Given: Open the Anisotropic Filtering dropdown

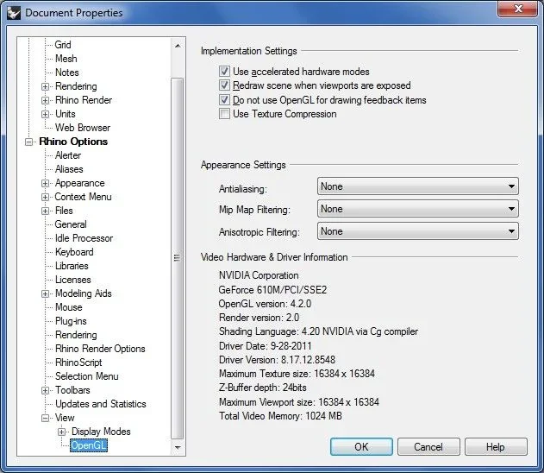Looking at the screenshot, I should 417,231.
